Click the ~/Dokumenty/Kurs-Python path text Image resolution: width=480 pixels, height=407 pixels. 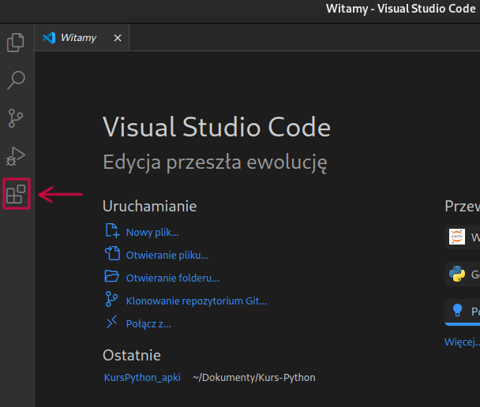(x=254, y=377)
